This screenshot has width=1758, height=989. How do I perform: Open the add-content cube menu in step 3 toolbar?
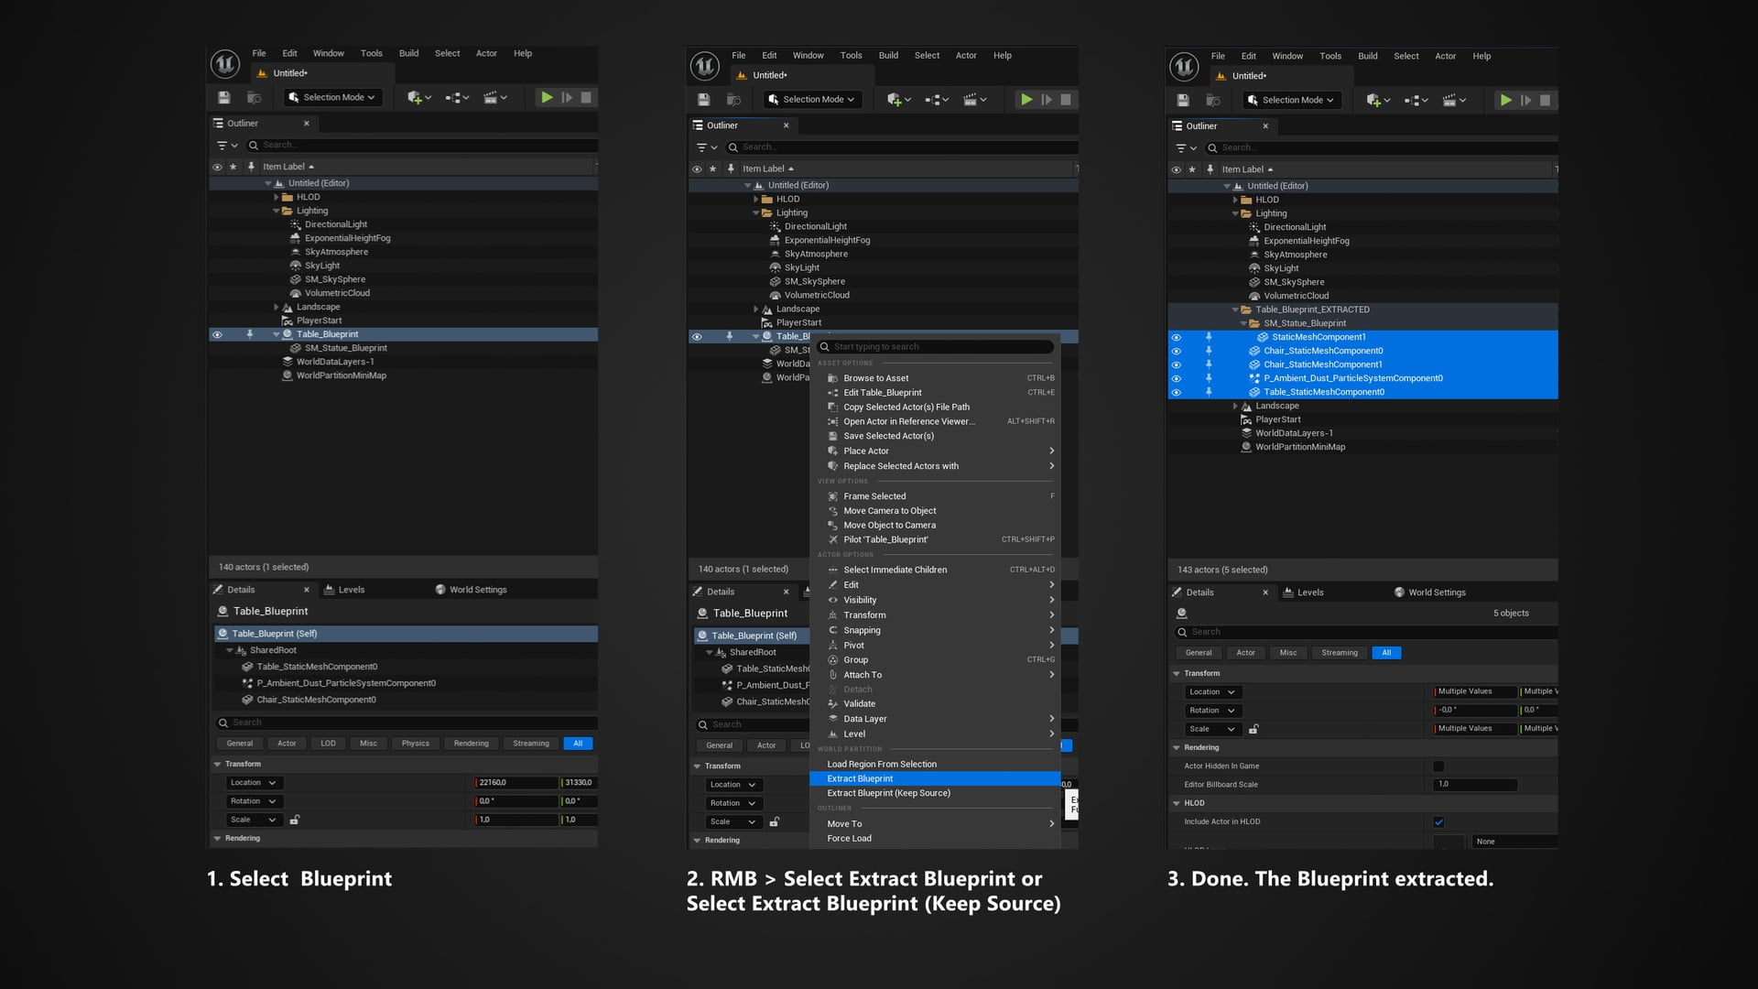point(1378,101)
